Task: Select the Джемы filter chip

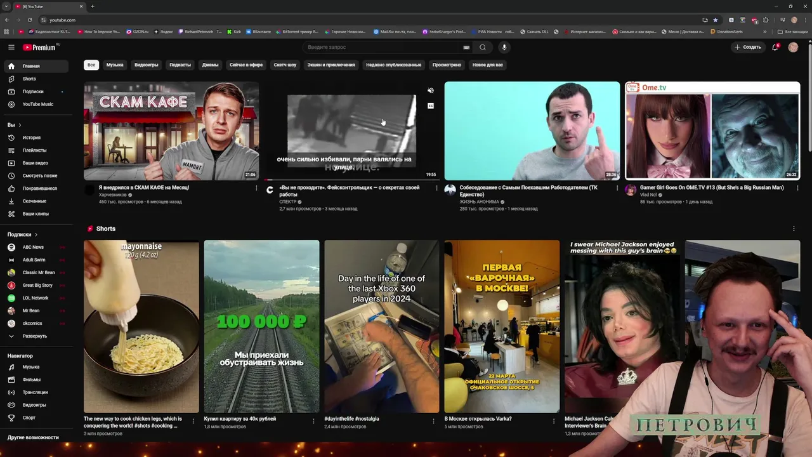Action: pyautogui.click(x=210, y=65)
